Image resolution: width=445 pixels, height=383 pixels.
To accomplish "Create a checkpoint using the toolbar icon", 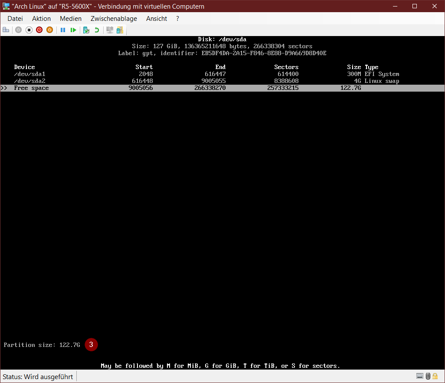I will click(86, 30).
